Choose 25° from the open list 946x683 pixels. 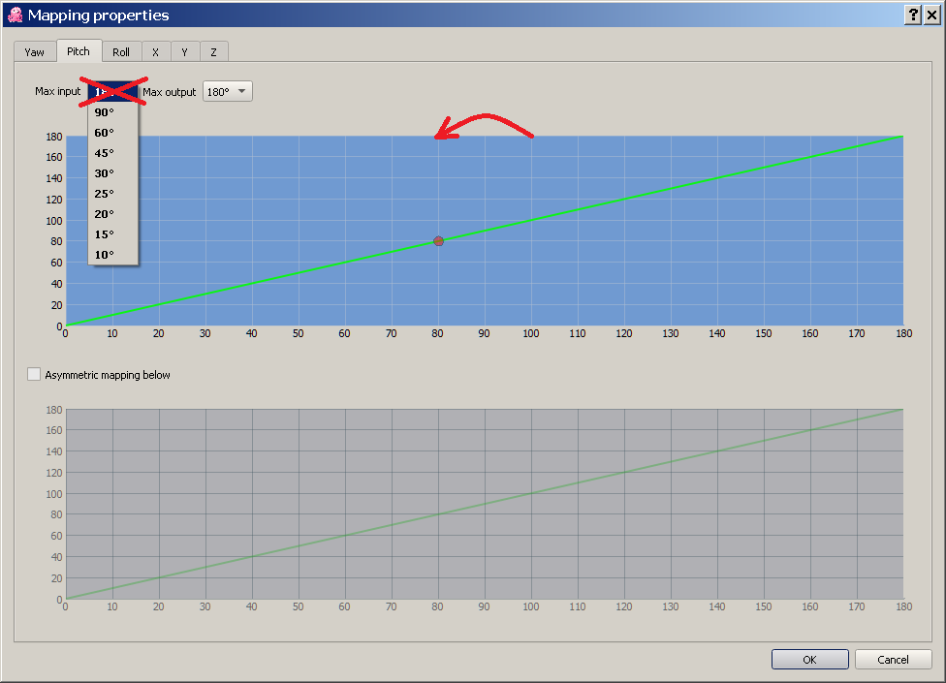tap(104, 193)
